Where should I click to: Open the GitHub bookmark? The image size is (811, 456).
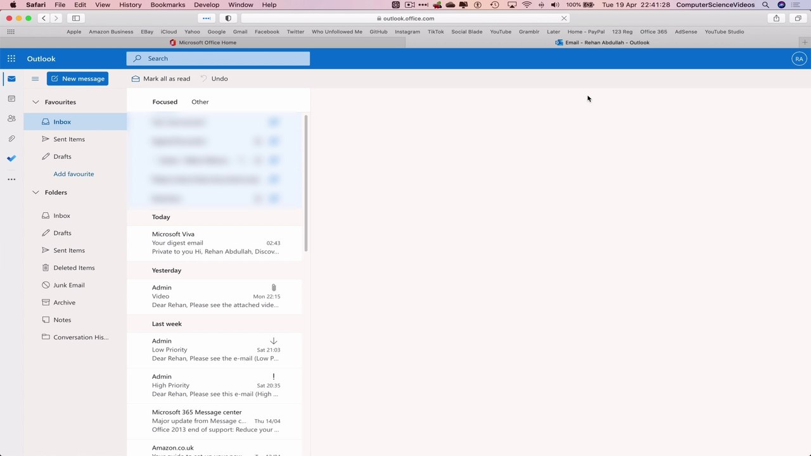[x=378, y=32]
